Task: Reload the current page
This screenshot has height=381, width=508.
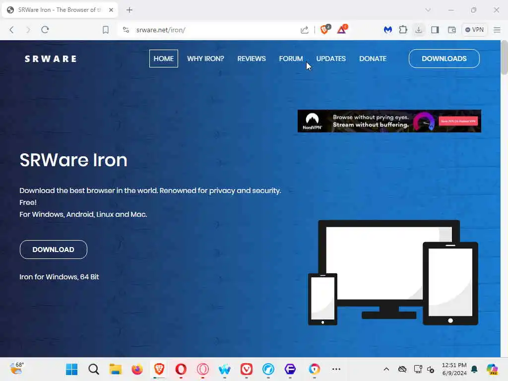Action: pyautogui.click(x=45, y=30)
